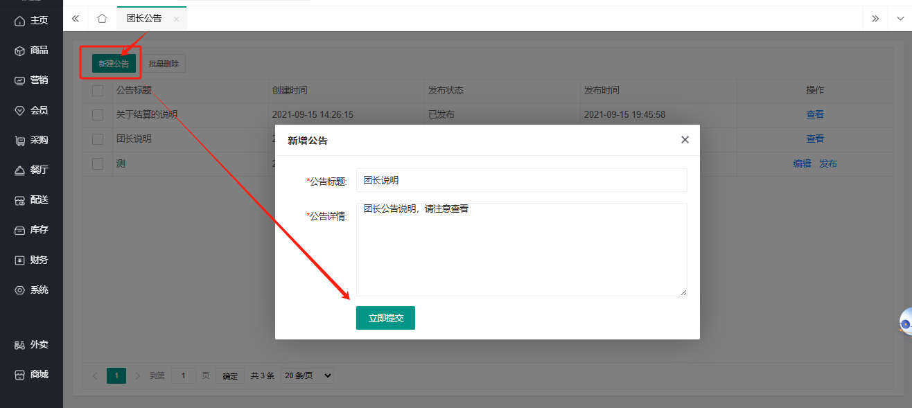Screen dimensions: 912x408
Task: Click the 新建公告 button
Action: (114, 64)
